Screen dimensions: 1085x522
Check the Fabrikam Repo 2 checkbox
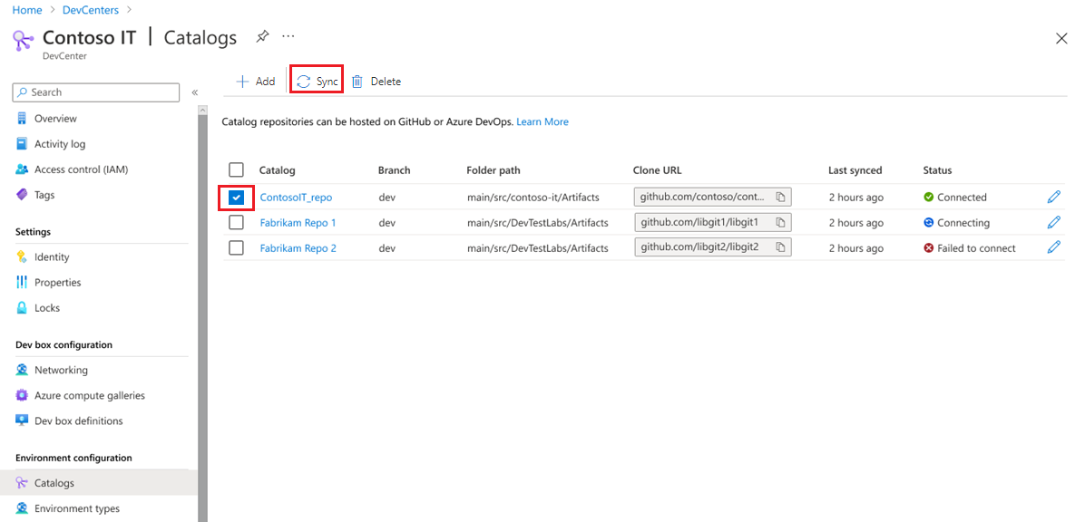(x=236, y=247)
